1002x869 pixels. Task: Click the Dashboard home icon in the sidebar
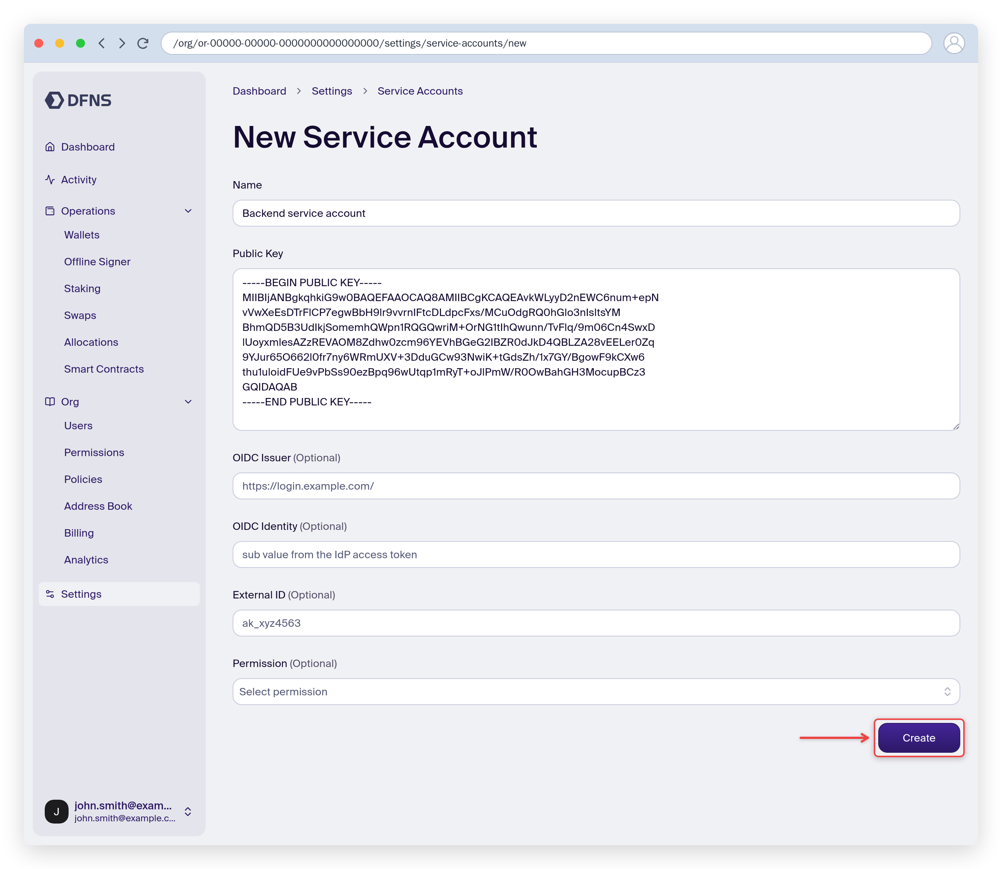click(50, 147)
